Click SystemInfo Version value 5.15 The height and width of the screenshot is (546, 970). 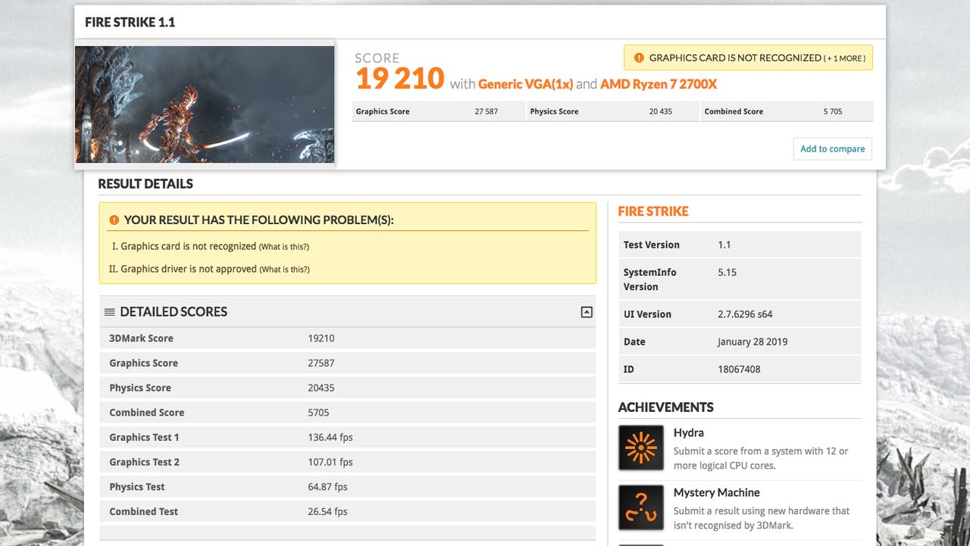click(x=727, y=273)
